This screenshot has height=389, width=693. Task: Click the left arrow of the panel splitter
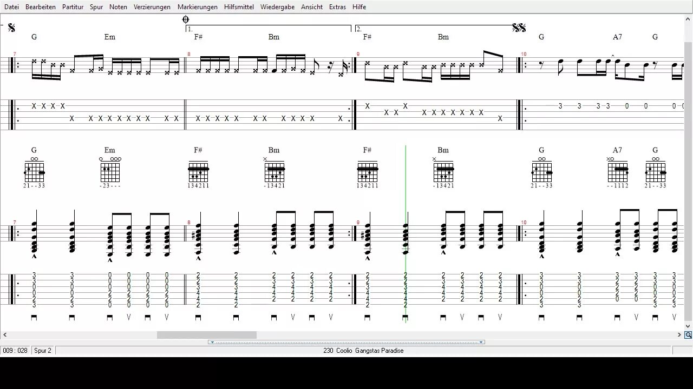tap(212, 342)
